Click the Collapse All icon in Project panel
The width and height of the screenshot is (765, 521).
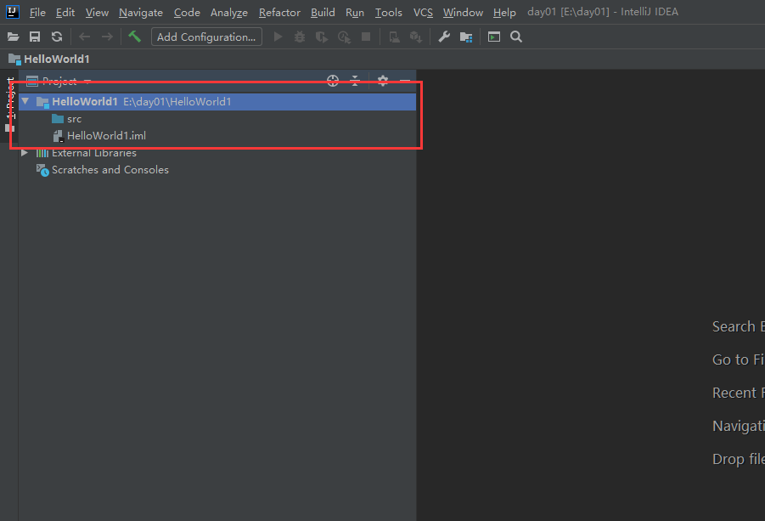(355, 81)
